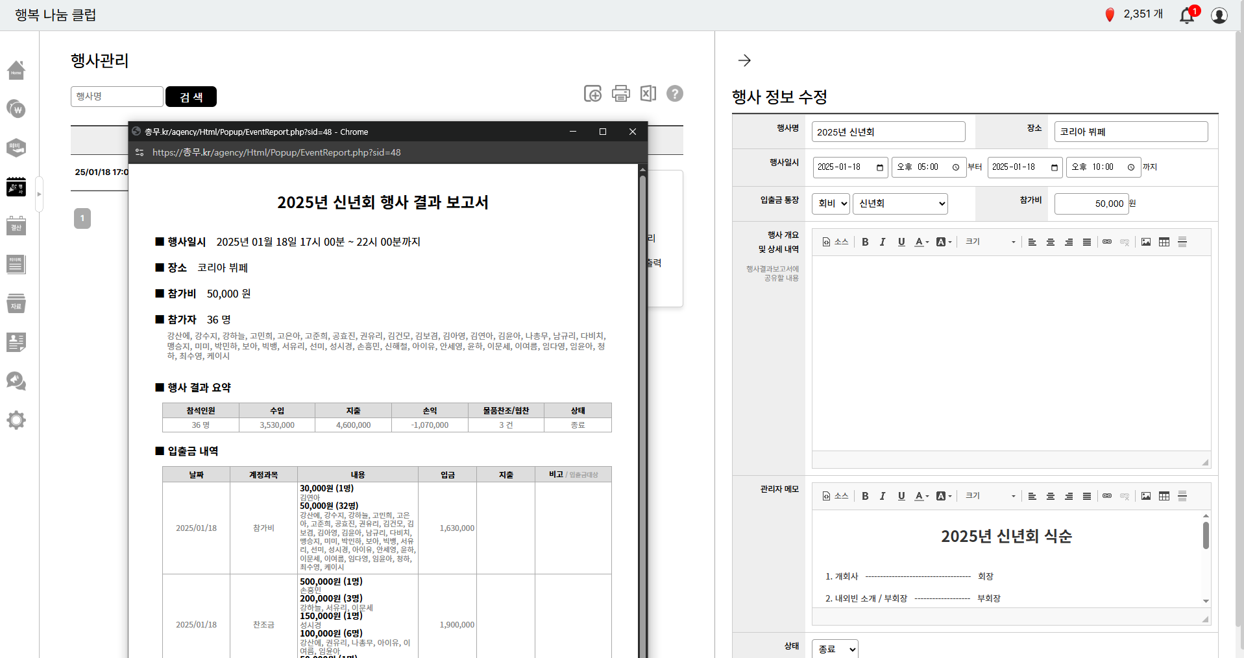Click the 결산 settlement sidebar icon
Screen dimensions: 1244x658
pyautogui.click(x=16, y=226)
